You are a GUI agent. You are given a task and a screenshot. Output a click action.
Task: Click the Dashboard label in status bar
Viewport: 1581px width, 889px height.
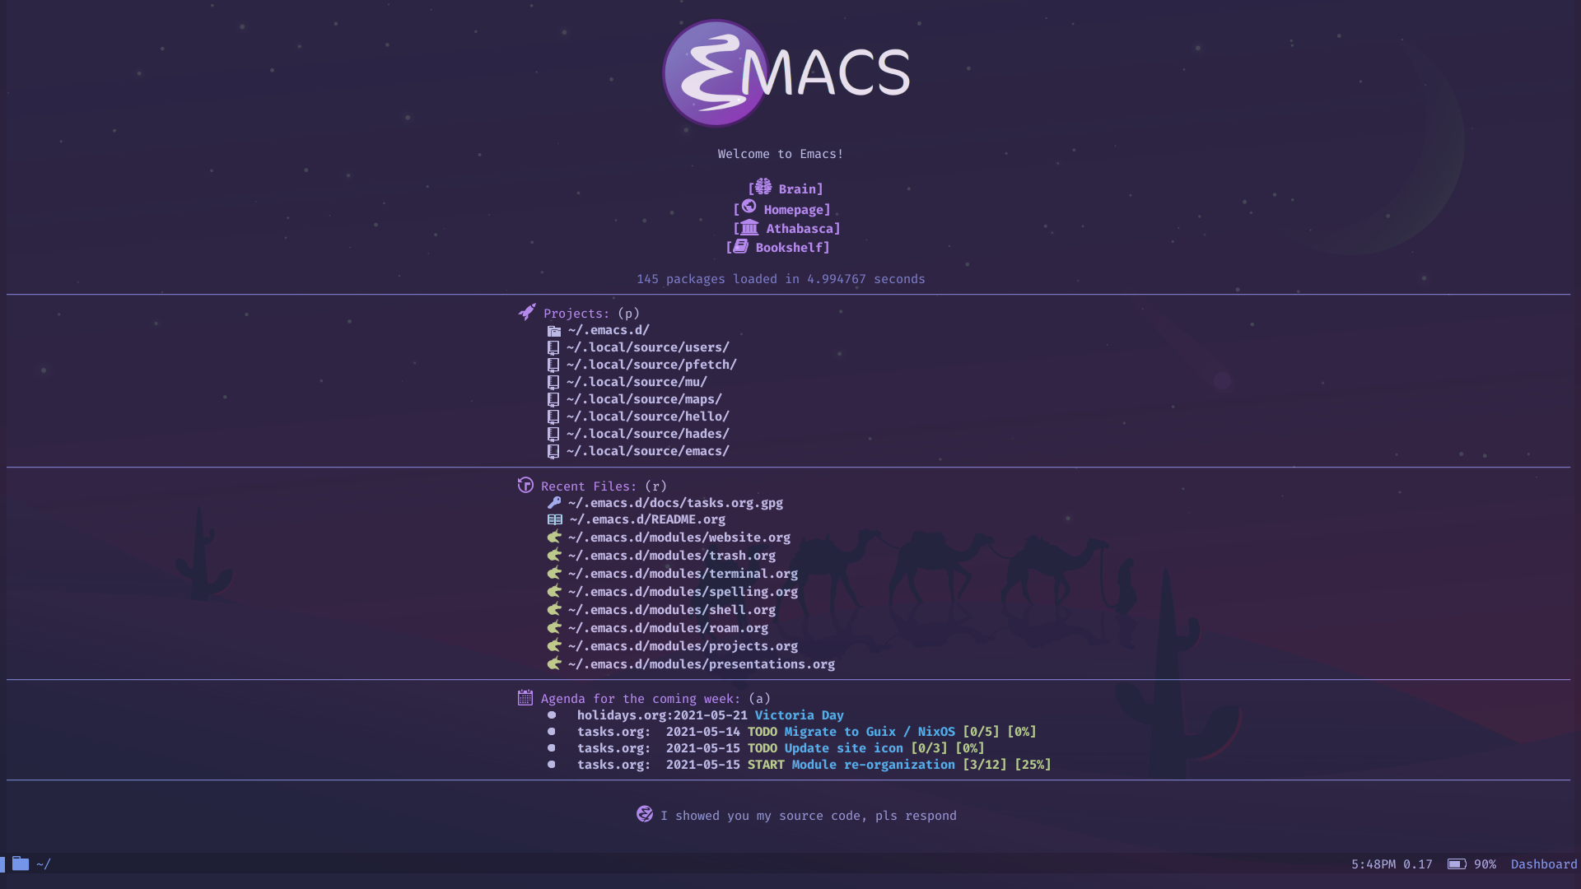pyautogui.click(x=1543, y=863)
